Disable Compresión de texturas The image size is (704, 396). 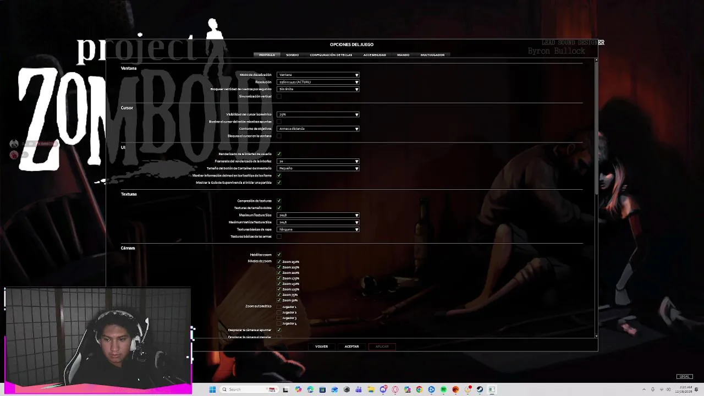(x=279, y=201)
